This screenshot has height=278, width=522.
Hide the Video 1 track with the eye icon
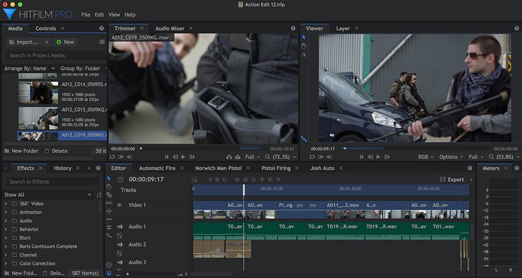(119, 206)
